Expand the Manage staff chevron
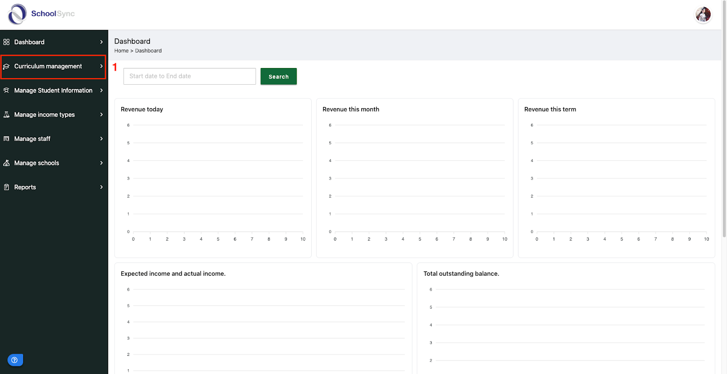 click(x=101, y=139)
